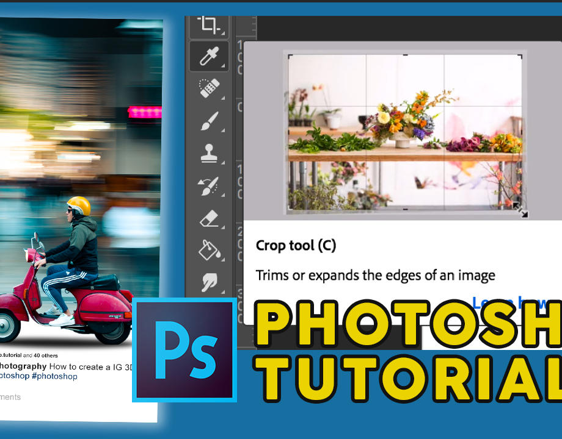Select the Eraser tool
This screenshot has width=562, height=439.
pyautogui.click(x=209, y=218)
